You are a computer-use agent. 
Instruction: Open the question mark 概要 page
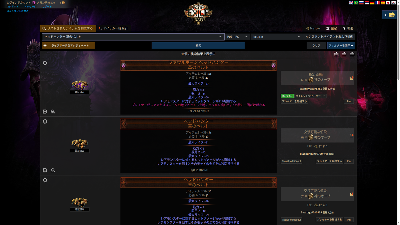pyautogui.click(x=348, y=29)
